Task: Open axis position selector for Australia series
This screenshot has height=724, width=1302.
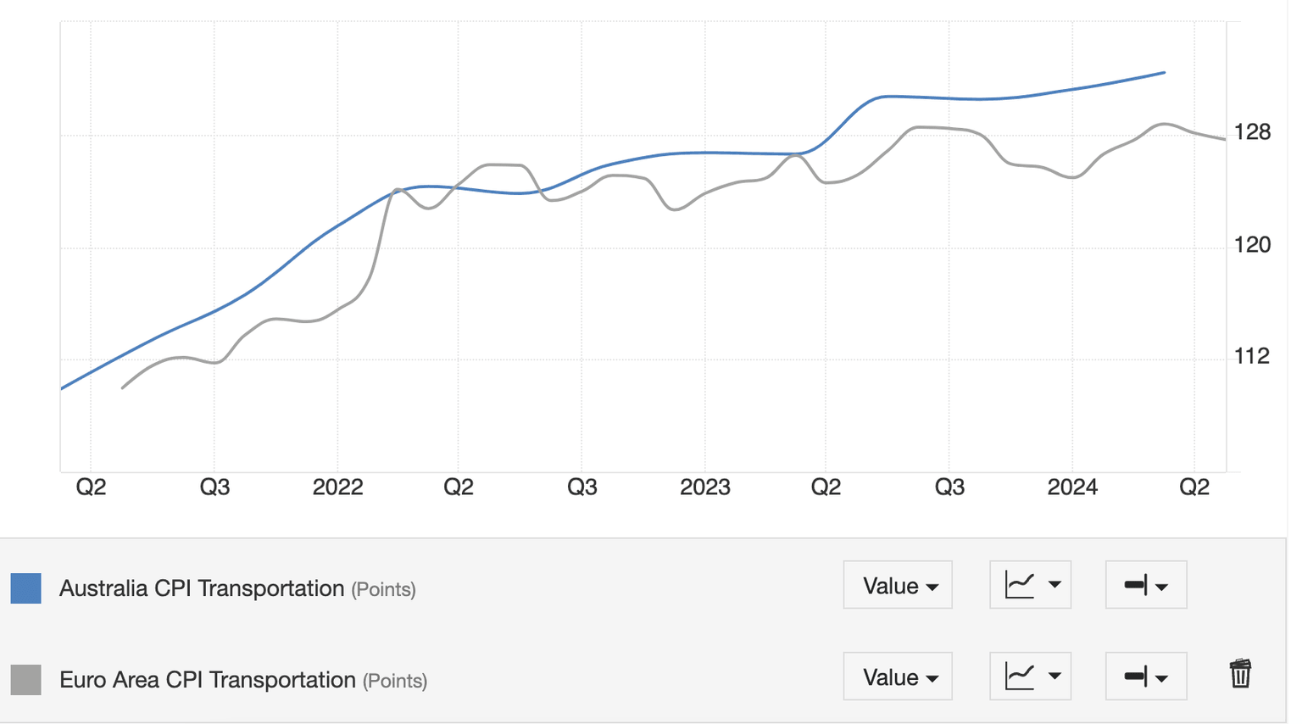Action: pyautogui.click(x=1145, y=585)
